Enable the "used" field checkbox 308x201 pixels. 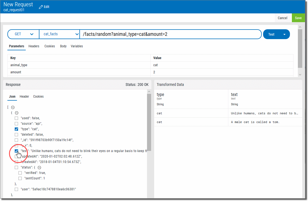(x=16, y=118)
